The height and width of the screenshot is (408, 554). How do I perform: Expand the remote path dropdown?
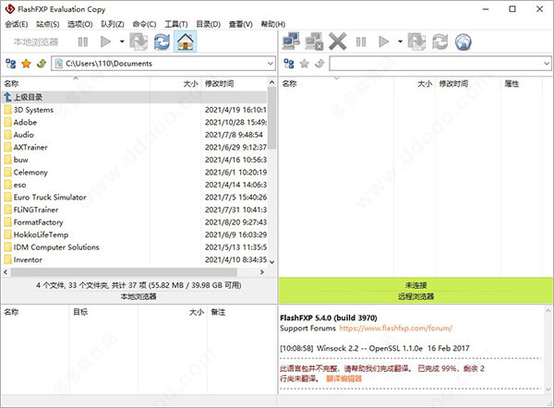click(x=547, y=64)
